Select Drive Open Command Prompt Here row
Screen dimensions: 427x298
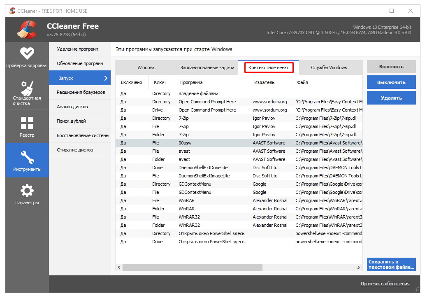(239, 110)
